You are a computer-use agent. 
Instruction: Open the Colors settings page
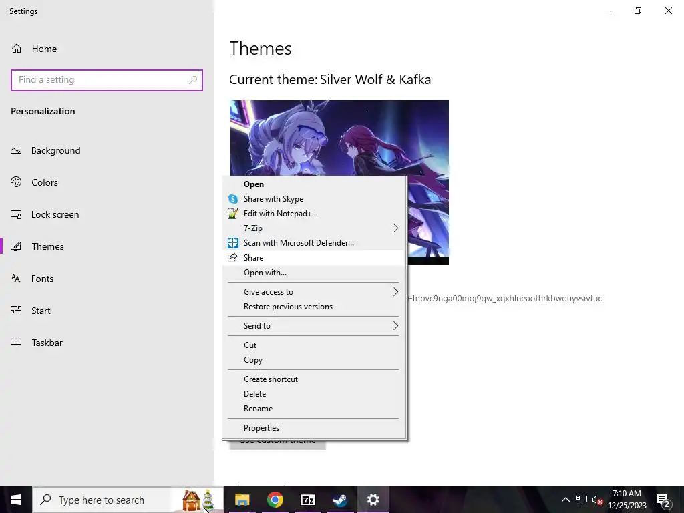tap(34, 182)
